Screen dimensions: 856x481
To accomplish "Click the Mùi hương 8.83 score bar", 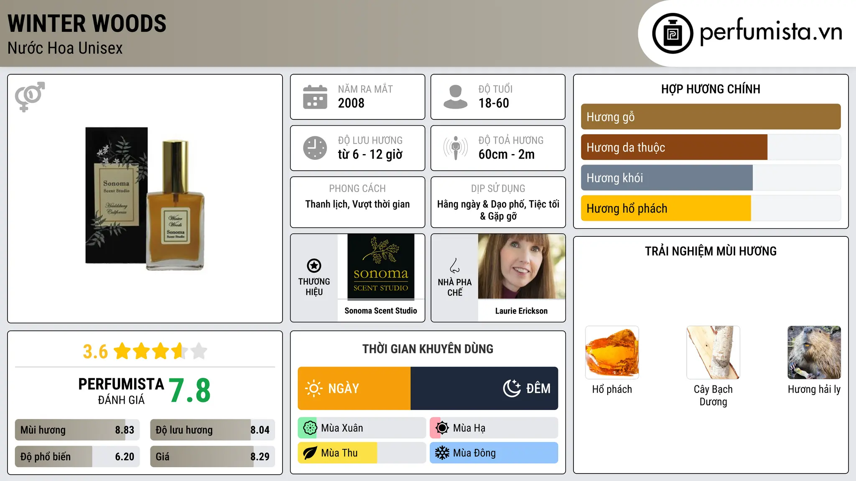I will [77, 430].
